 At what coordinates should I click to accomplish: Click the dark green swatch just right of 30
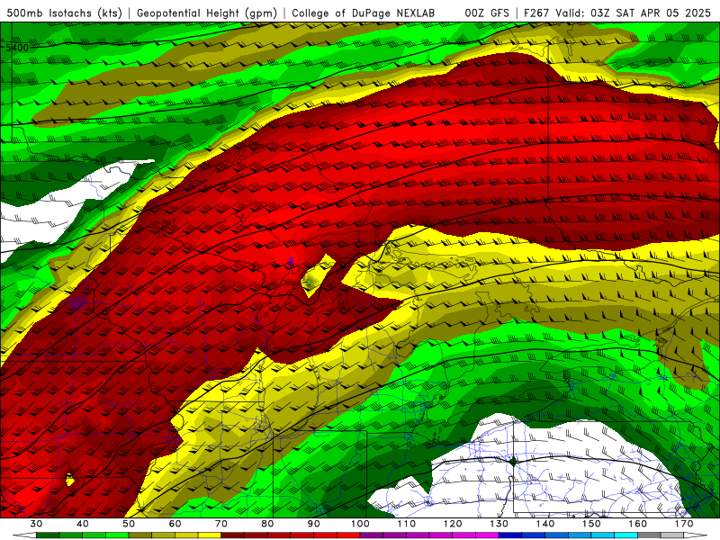tap(48, 535)
